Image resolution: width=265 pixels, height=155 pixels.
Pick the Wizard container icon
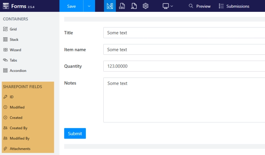click(x=5, y=50)
